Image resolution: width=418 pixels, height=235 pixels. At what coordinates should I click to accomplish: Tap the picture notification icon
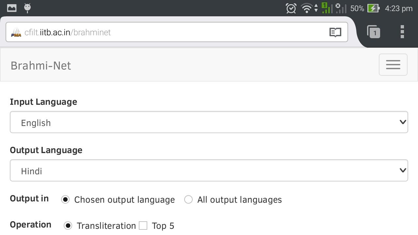(12, 8)
